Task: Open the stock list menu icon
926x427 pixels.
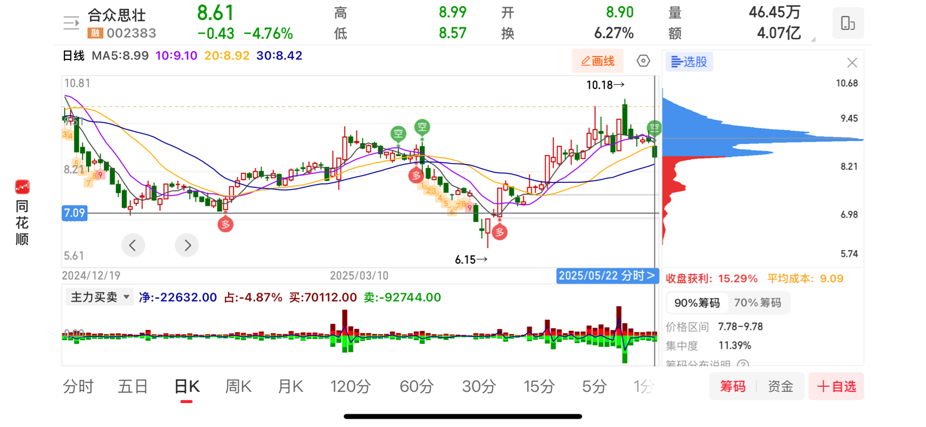Action: point(71,23)
